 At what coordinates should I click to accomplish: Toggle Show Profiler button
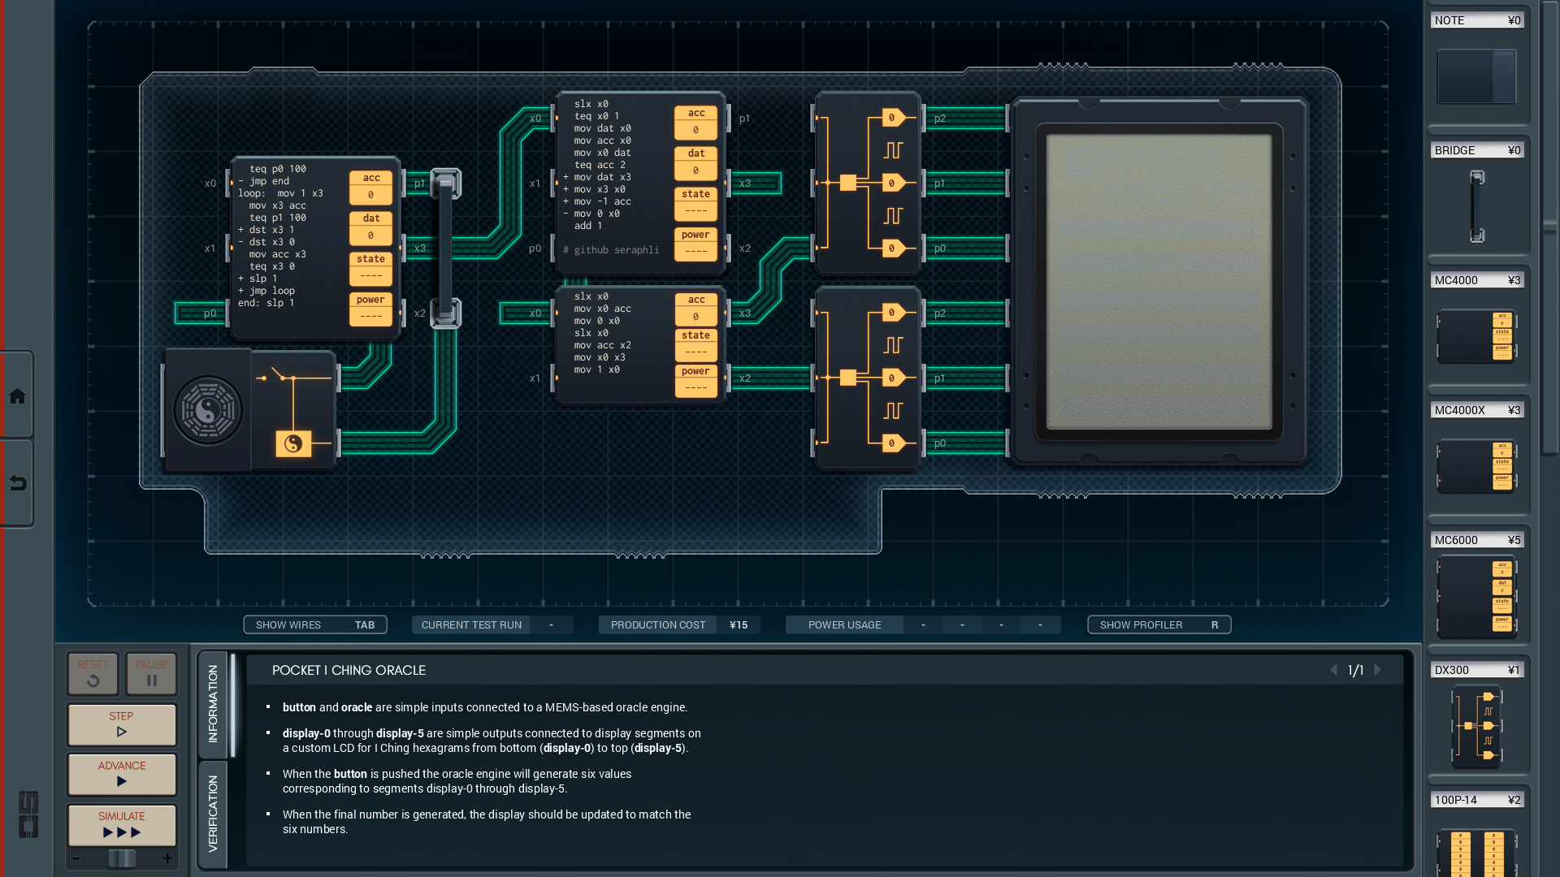pos(1159,624)
